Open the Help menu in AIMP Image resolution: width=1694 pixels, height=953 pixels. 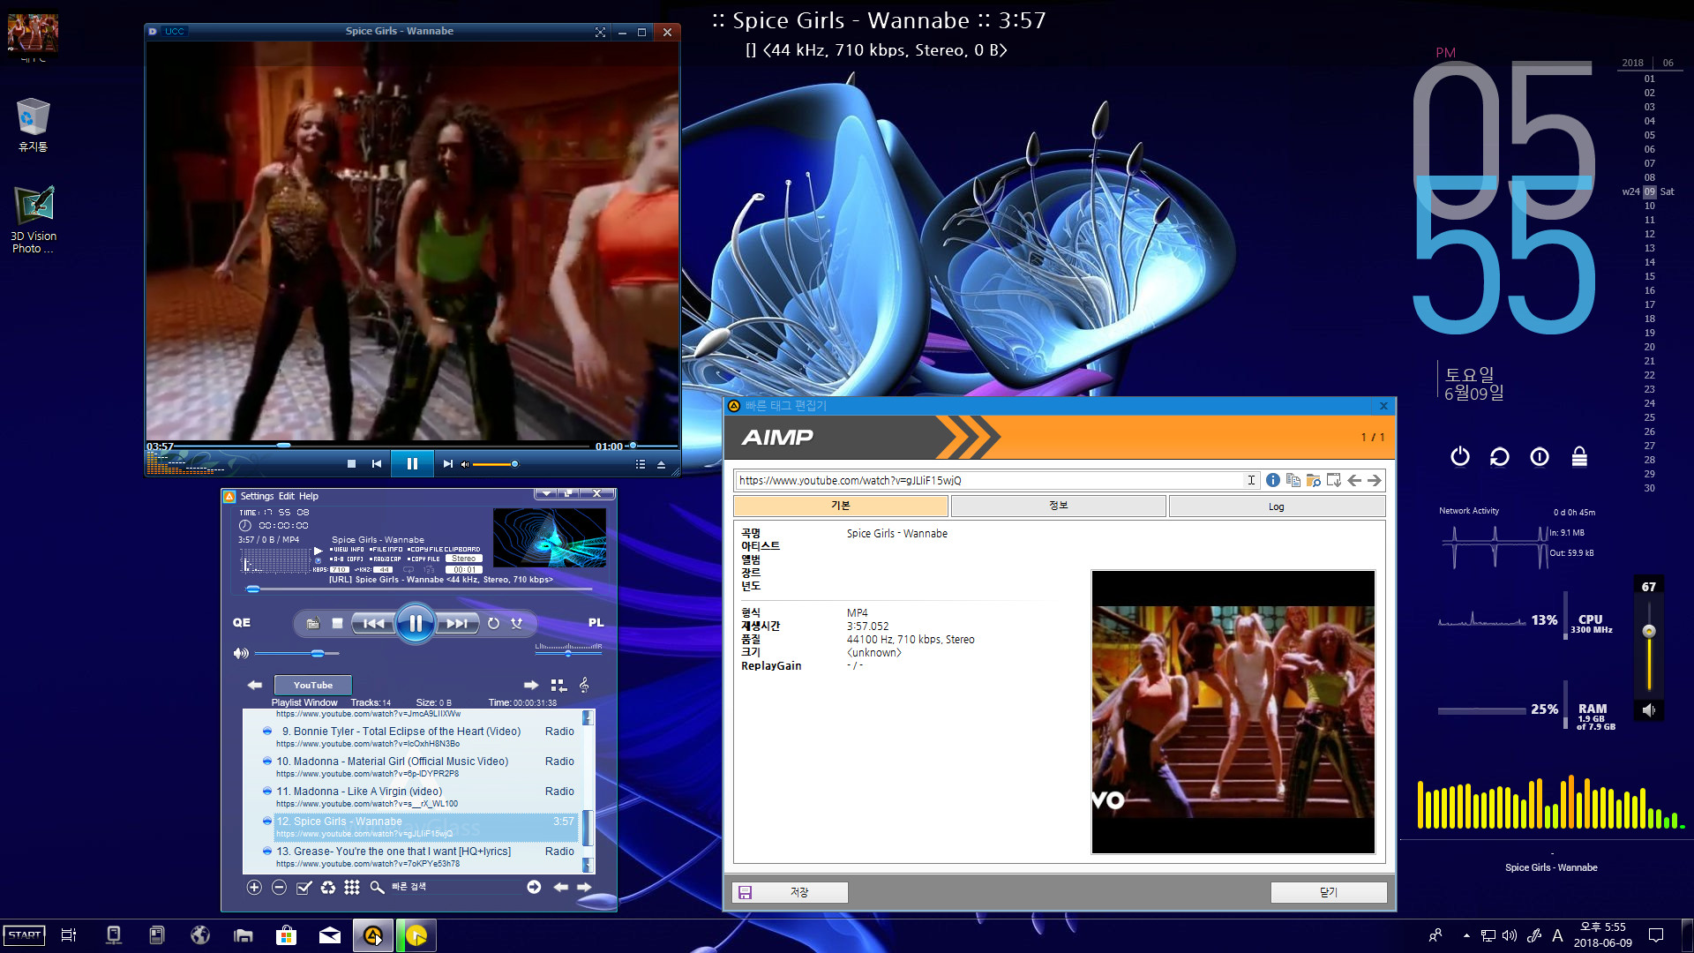308,496
